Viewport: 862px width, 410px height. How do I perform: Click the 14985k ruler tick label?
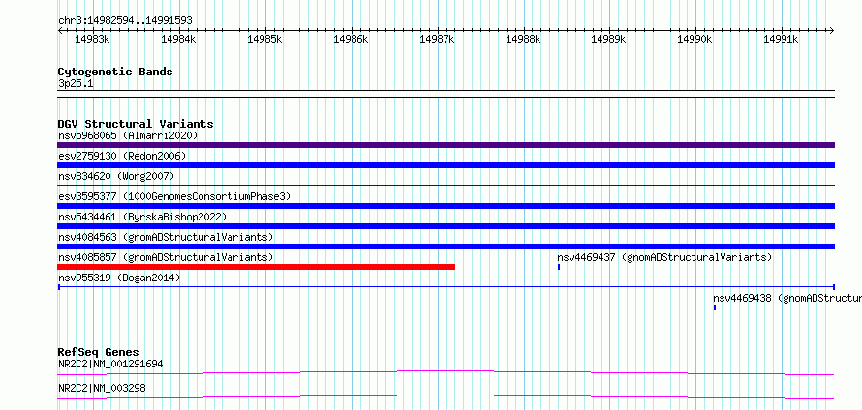click(264, 39)
